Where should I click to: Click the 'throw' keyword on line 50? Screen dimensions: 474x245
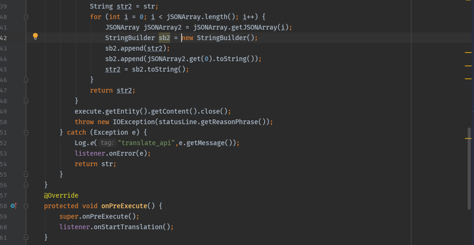(85, 122)
